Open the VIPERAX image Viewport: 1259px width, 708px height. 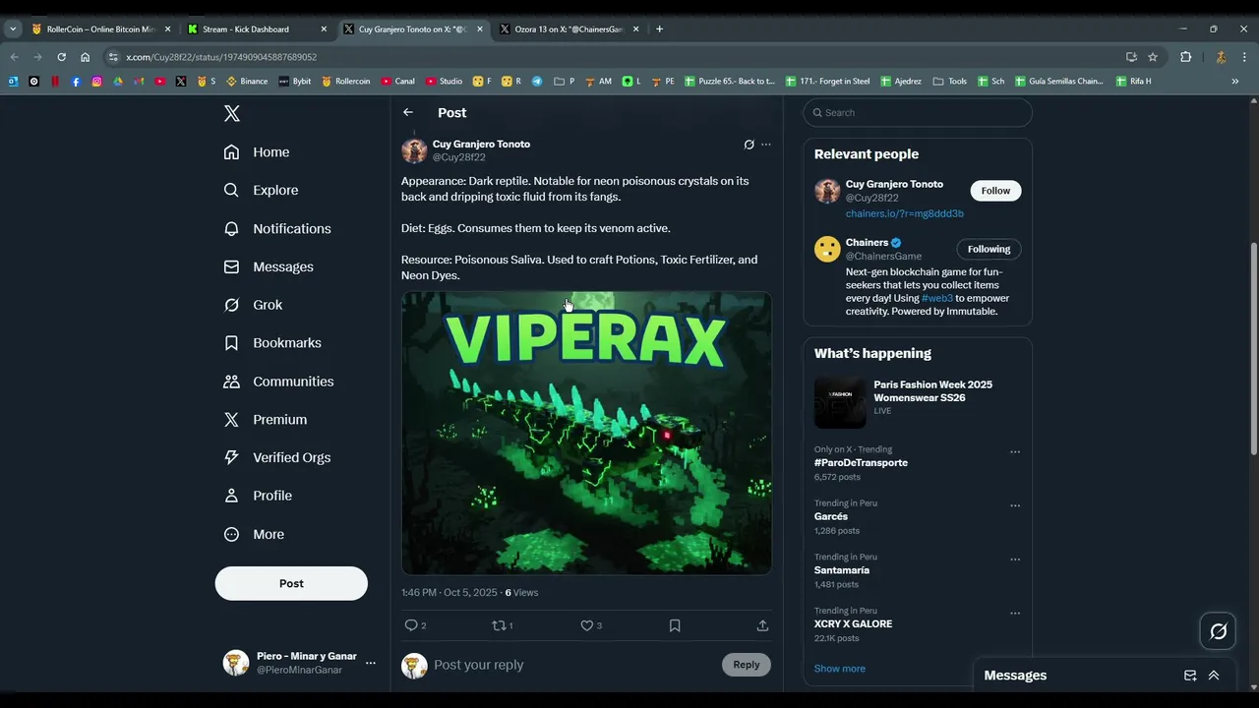click(586, 433)
